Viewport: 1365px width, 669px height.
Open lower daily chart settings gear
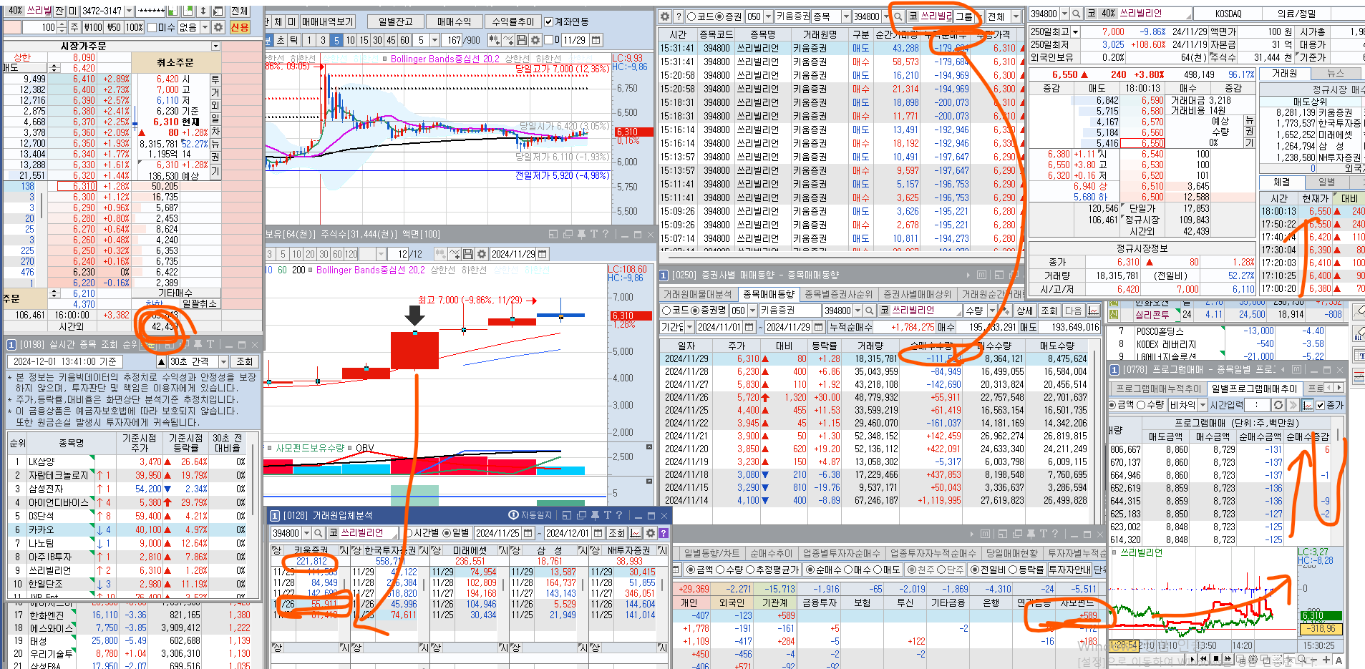coord(482,254)
